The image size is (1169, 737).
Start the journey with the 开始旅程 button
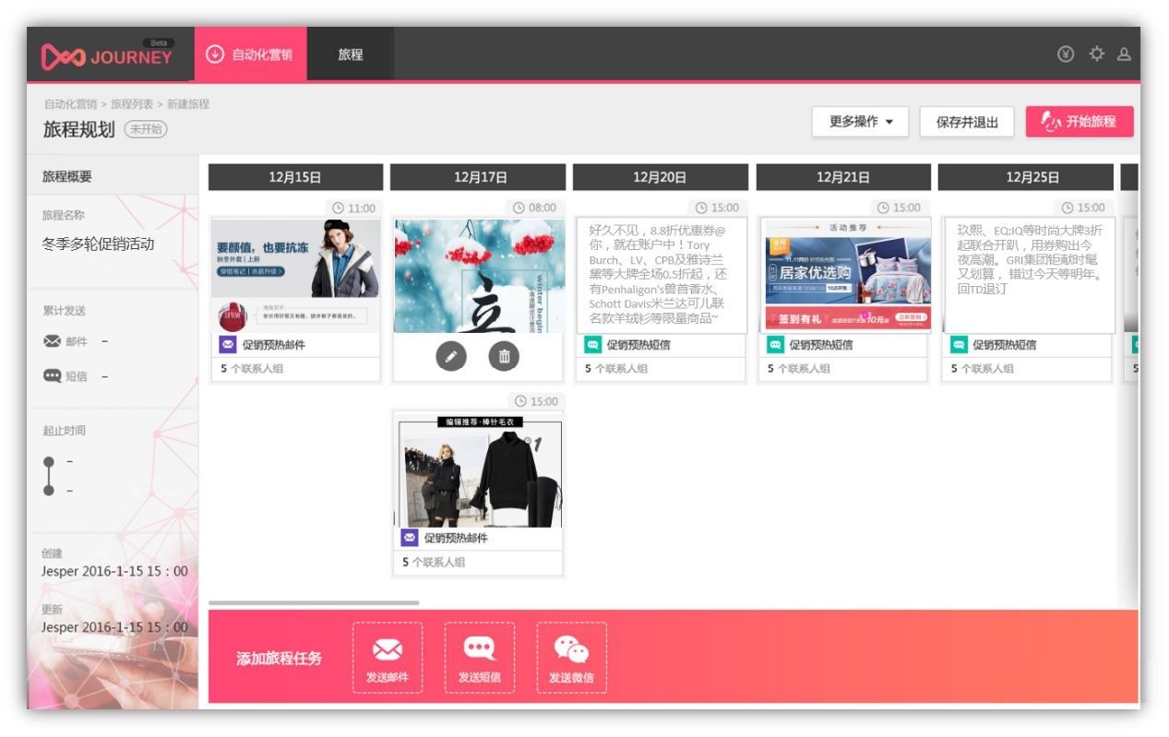1080,122
